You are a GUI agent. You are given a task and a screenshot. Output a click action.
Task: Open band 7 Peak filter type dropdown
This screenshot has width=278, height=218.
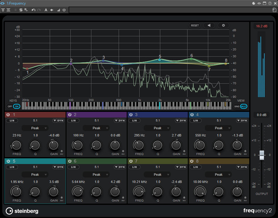pyautogui.click(x=158, y=175)
